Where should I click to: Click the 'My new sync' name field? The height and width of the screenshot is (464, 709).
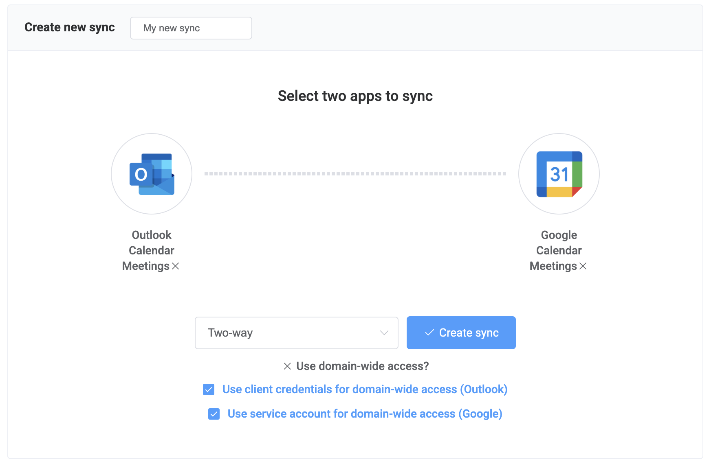click(x=191, y=28)
